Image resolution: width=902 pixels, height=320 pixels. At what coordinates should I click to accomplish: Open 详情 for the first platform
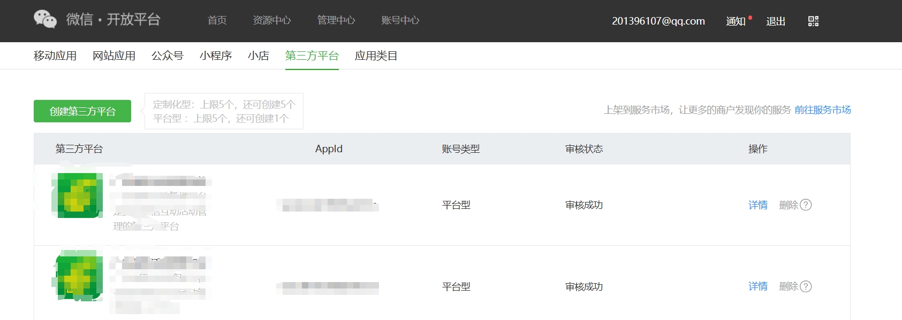point(758,205)
